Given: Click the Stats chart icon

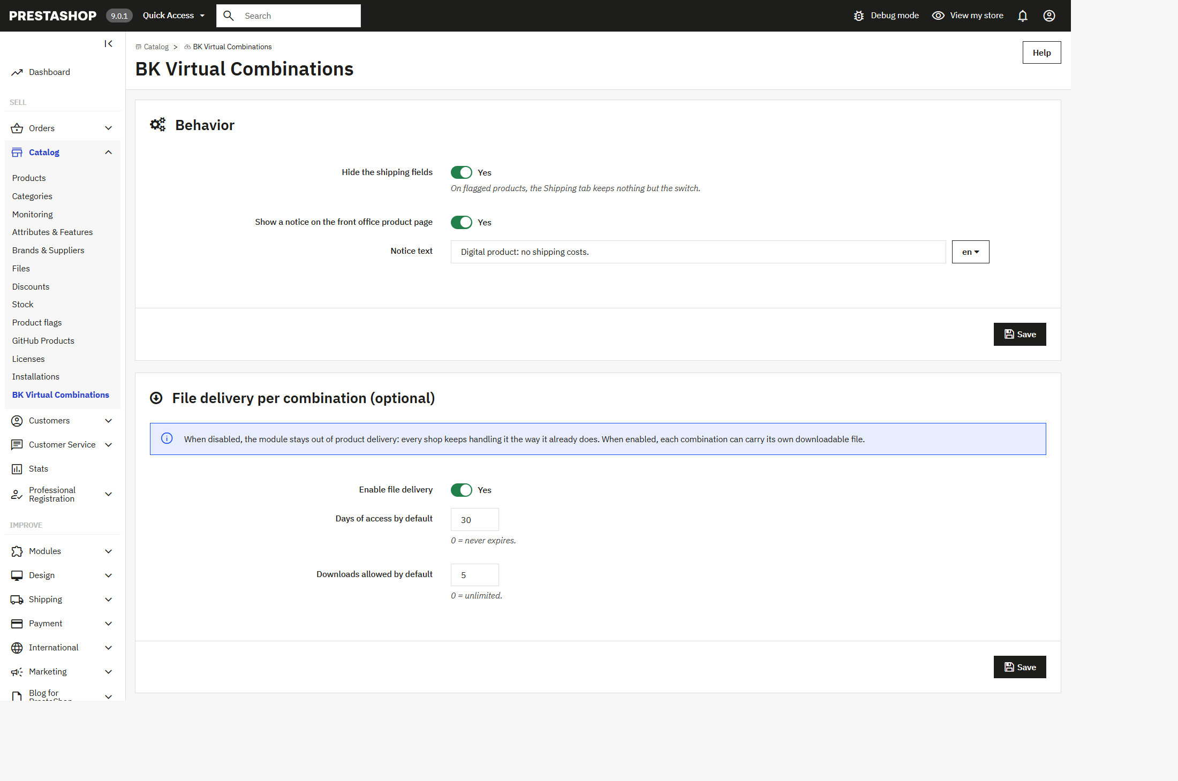Looking at the screenshot, I should click(x=17, y=469).
